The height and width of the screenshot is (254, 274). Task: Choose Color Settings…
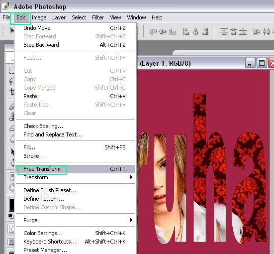point(75,233)
